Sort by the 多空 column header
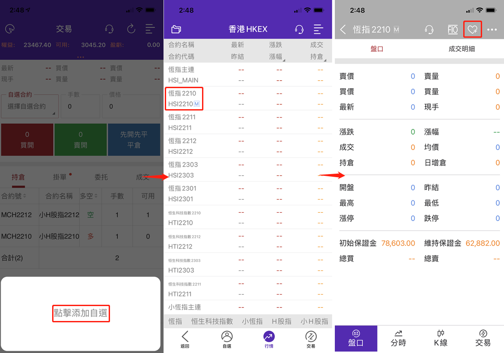The image size is (504, 353). 89,196
